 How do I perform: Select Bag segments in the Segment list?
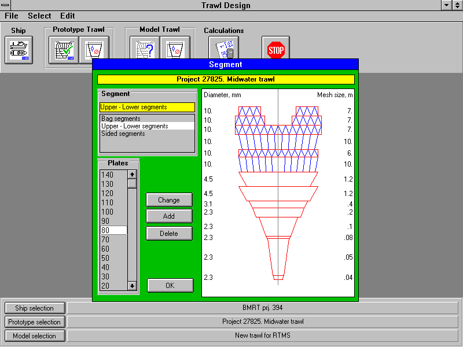(x=121, y=119)
